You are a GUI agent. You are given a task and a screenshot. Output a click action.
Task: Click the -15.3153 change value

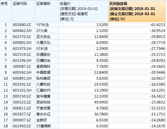137,108
